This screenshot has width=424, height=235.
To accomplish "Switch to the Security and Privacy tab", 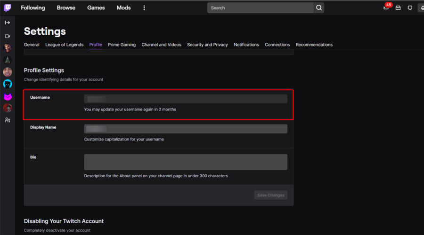I will (207, 45).
